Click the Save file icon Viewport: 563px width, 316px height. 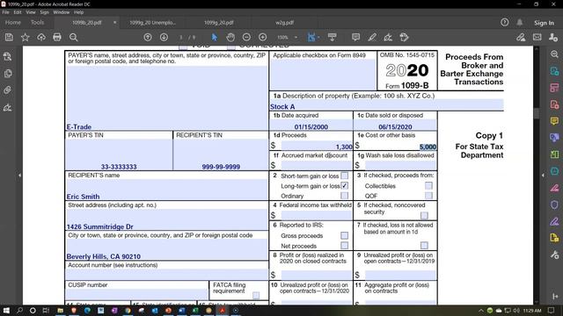click(x=9, y=37)
